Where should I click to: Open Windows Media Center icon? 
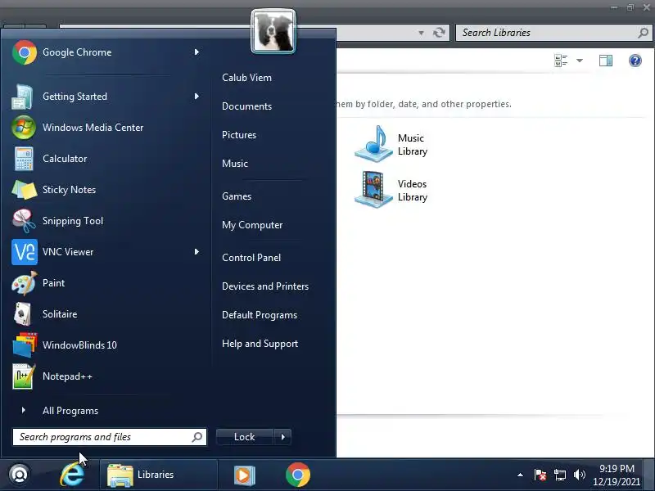[24, 128]
